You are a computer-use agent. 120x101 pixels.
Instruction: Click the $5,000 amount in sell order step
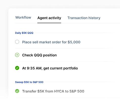click(x=74, y=42)
